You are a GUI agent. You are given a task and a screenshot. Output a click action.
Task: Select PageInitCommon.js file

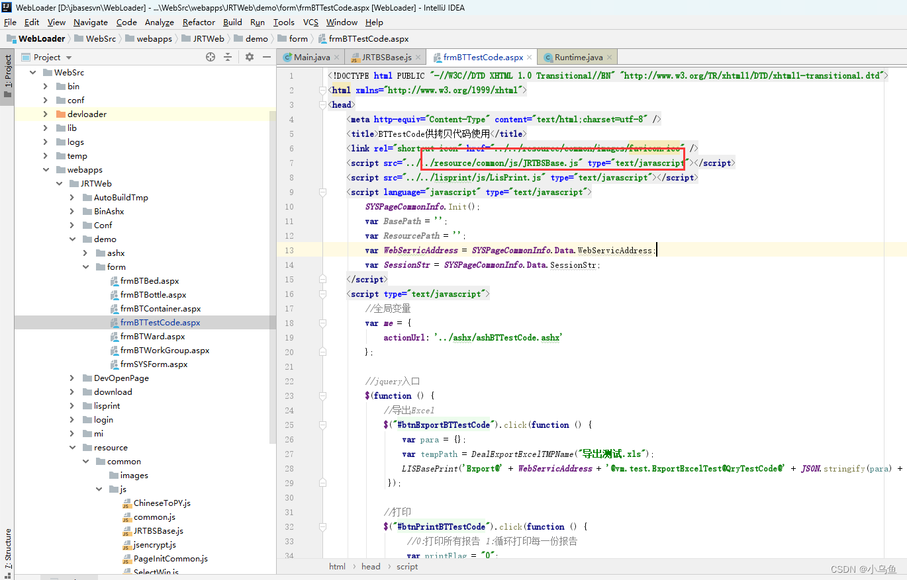tap(171, 558)
